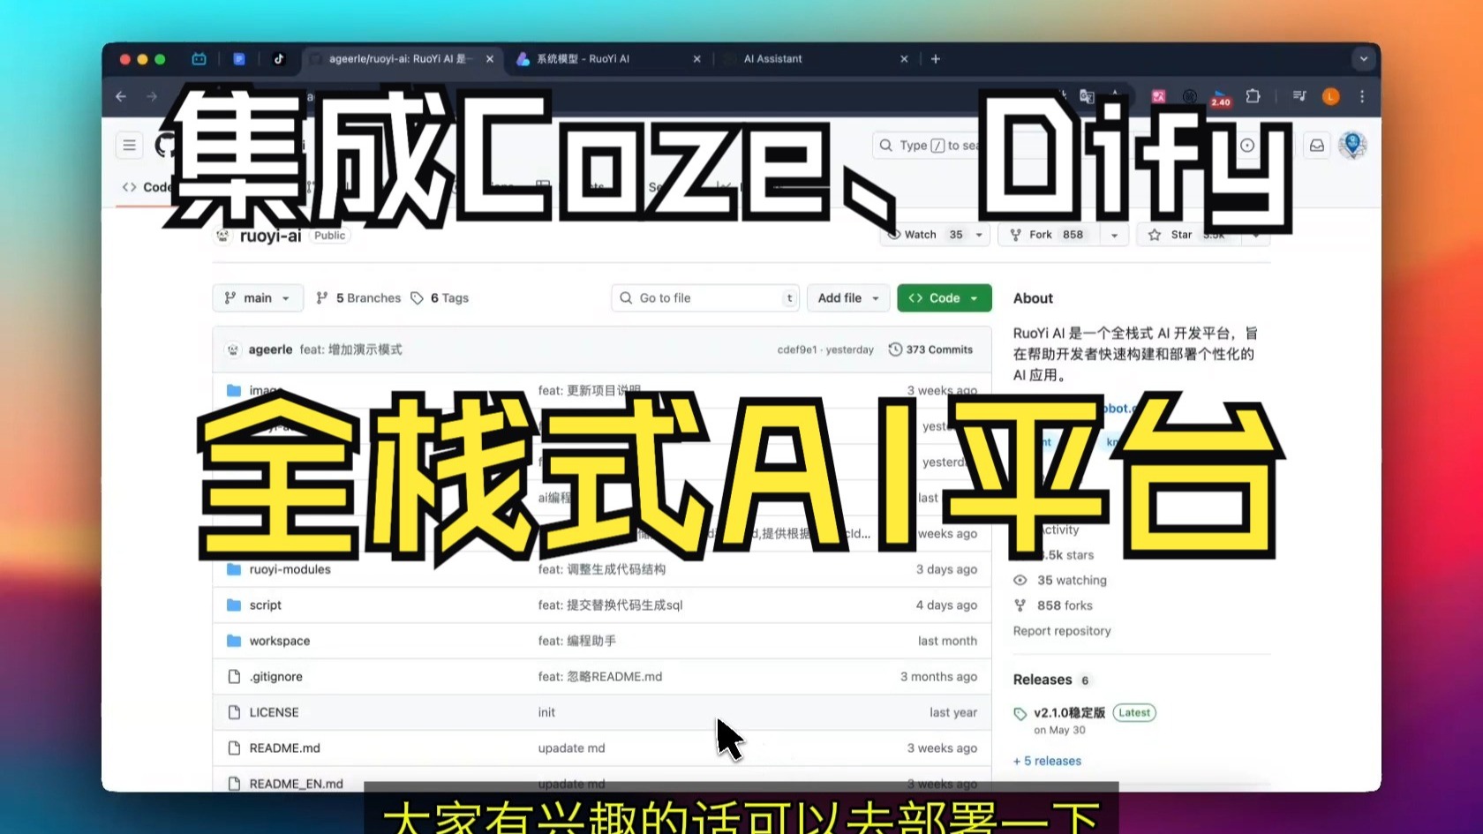This screenshot has width=1483, height=834.
Task: Click the translate page icon in address bar
Action: (1088, 96)
